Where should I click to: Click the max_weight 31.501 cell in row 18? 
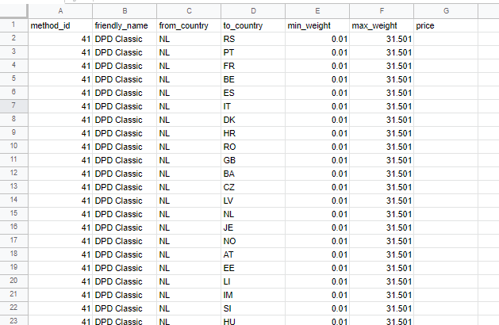coord(382,254)
